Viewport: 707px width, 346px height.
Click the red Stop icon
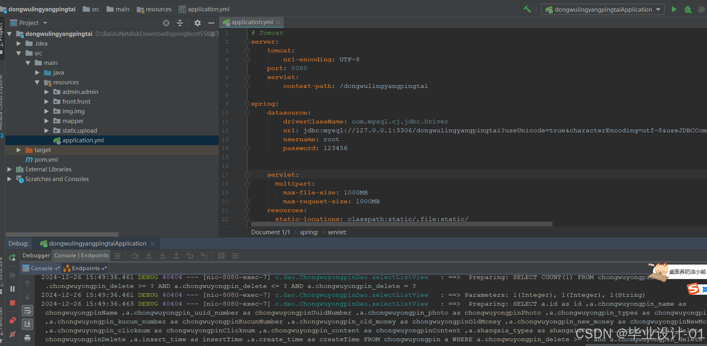click(x=13, y=302)
